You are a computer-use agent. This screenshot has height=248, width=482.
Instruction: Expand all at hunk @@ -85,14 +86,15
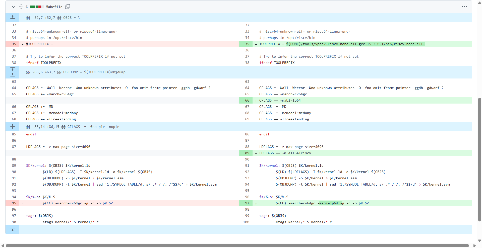click(13, 127)
